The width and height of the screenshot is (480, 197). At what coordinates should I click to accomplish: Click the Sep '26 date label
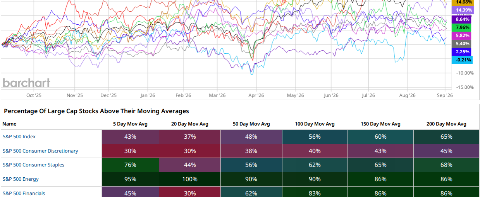[x=445, y=95]
